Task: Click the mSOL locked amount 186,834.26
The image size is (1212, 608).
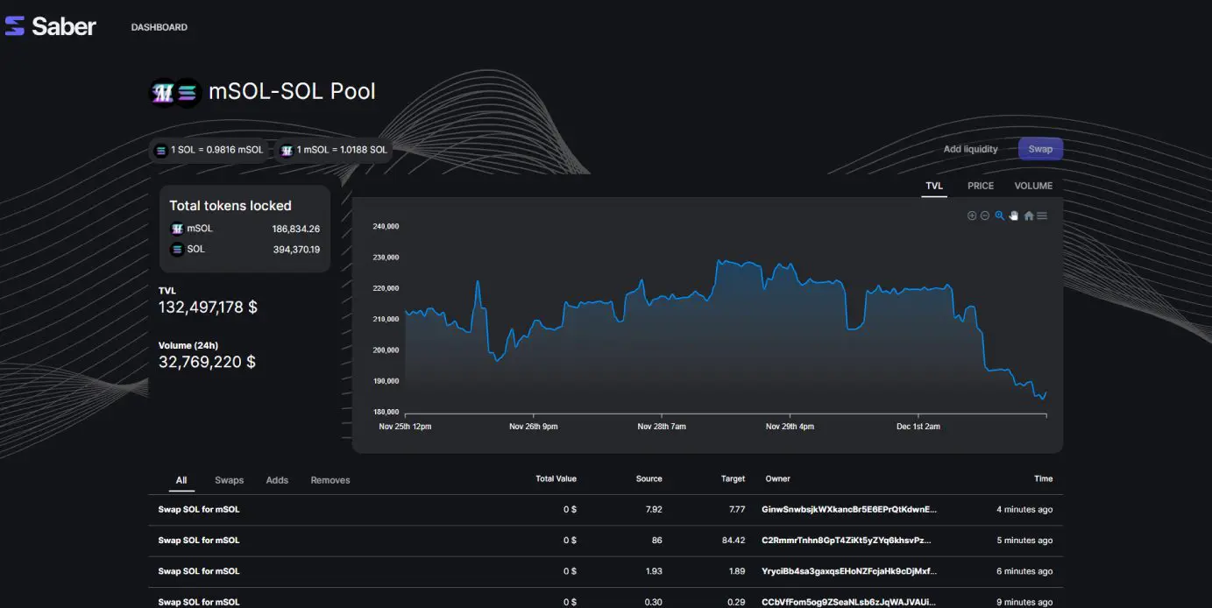Action: coord(296,229)
